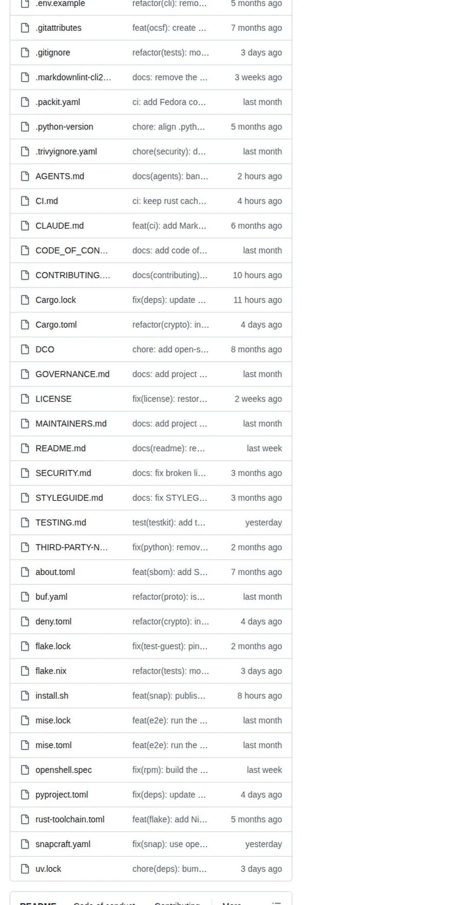Open SECURITY.md file link
The width and height of the screenshot is (461, 905).
coord(63,473)
